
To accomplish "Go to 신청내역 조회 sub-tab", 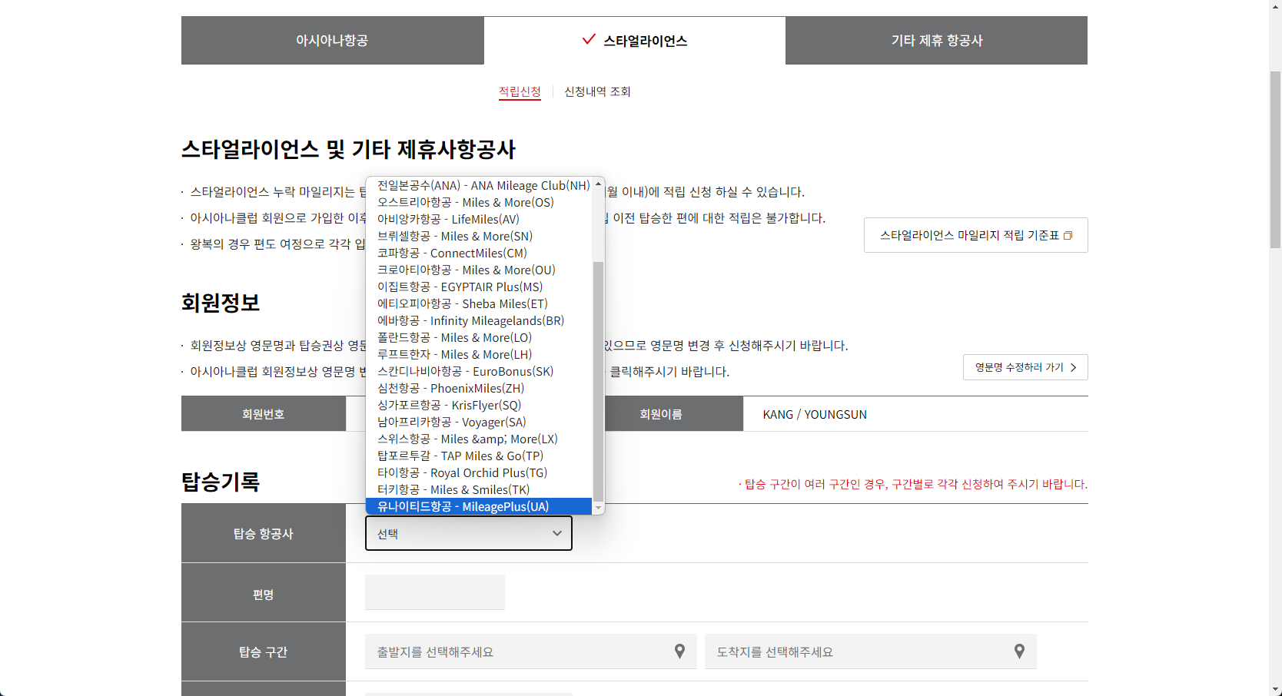I will point(597,91).
